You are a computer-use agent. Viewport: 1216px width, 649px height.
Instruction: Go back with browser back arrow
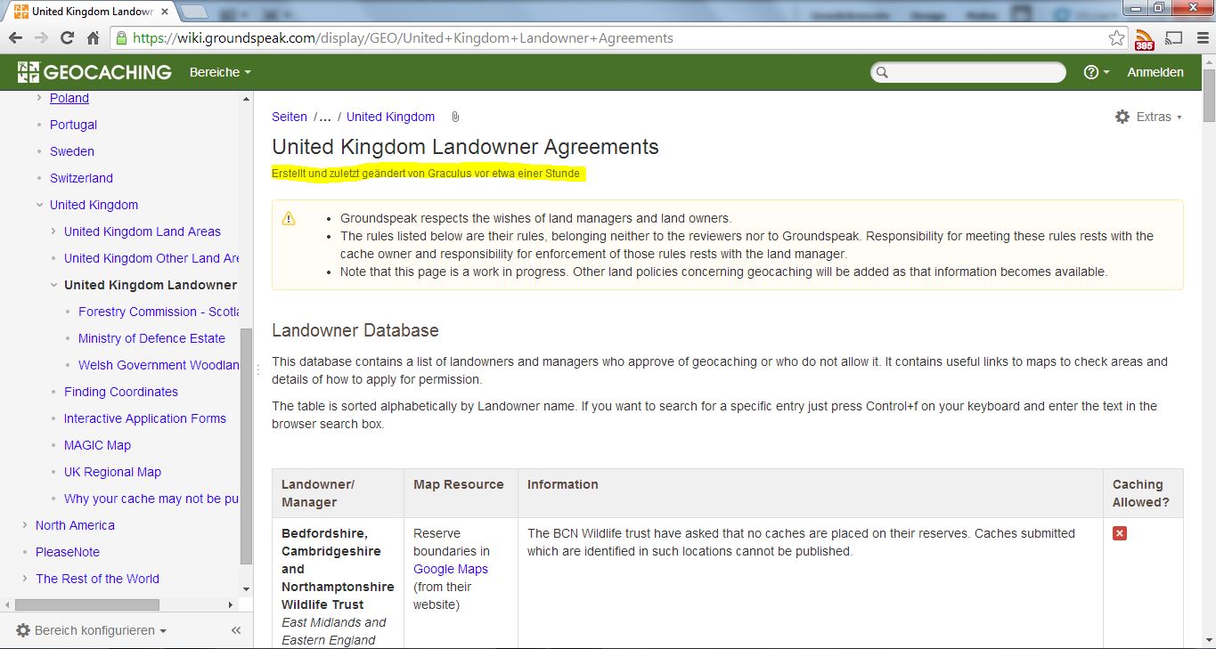pyautogui.click(x=15, y=38)
